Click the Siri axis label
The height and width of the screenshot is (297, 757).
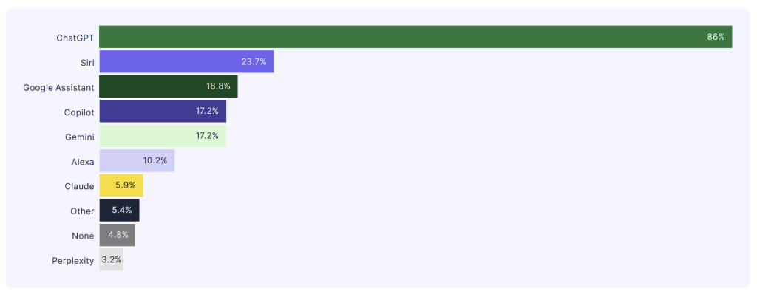pos(87,62)
